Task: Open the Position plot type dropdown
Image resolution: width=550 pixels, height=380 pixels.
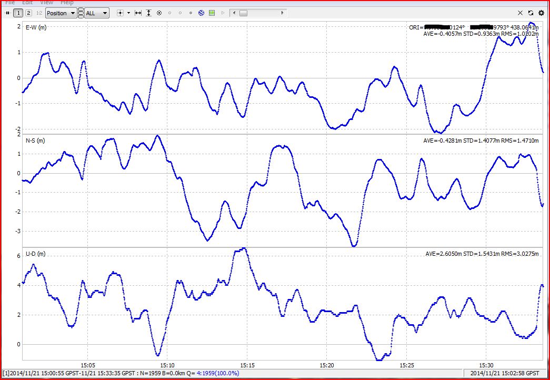Action: 61,13
